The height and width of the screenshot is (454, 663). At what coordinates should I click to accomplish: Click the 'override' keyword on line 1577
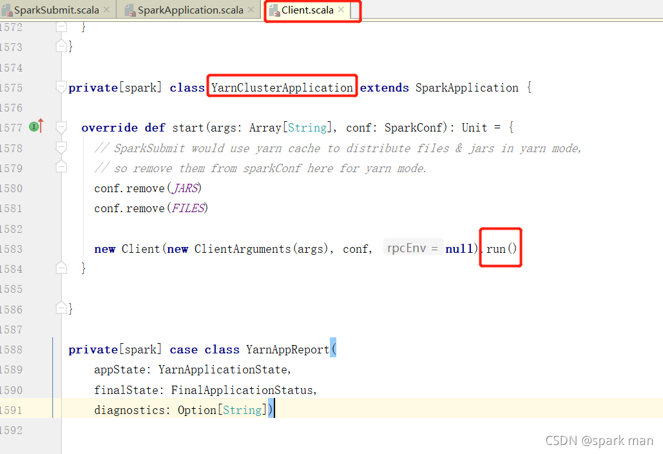click(x=110, y=127)
